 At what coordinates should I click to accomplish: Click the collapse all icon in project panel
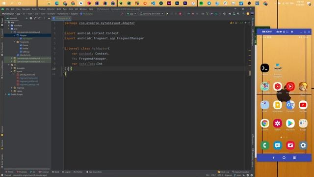tap(39, 18)
